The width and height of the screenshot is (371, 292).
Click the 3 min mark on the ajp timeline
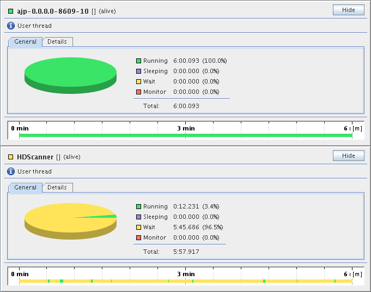click(186, 128)
